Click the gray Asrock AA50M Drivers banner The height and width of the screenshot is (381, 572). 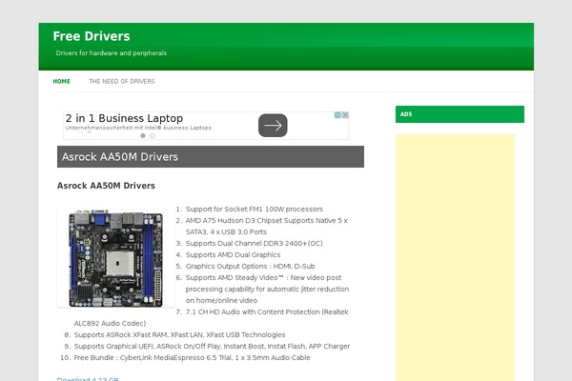pos(211,157)
